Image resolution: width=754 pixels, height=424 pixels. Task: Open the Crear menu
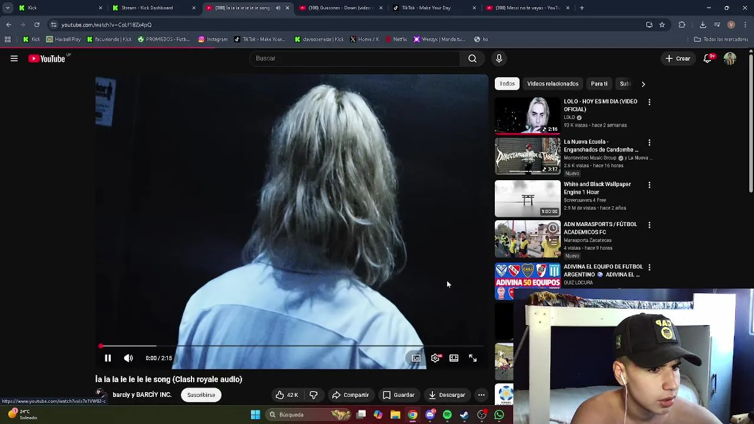tap(678, 58)
